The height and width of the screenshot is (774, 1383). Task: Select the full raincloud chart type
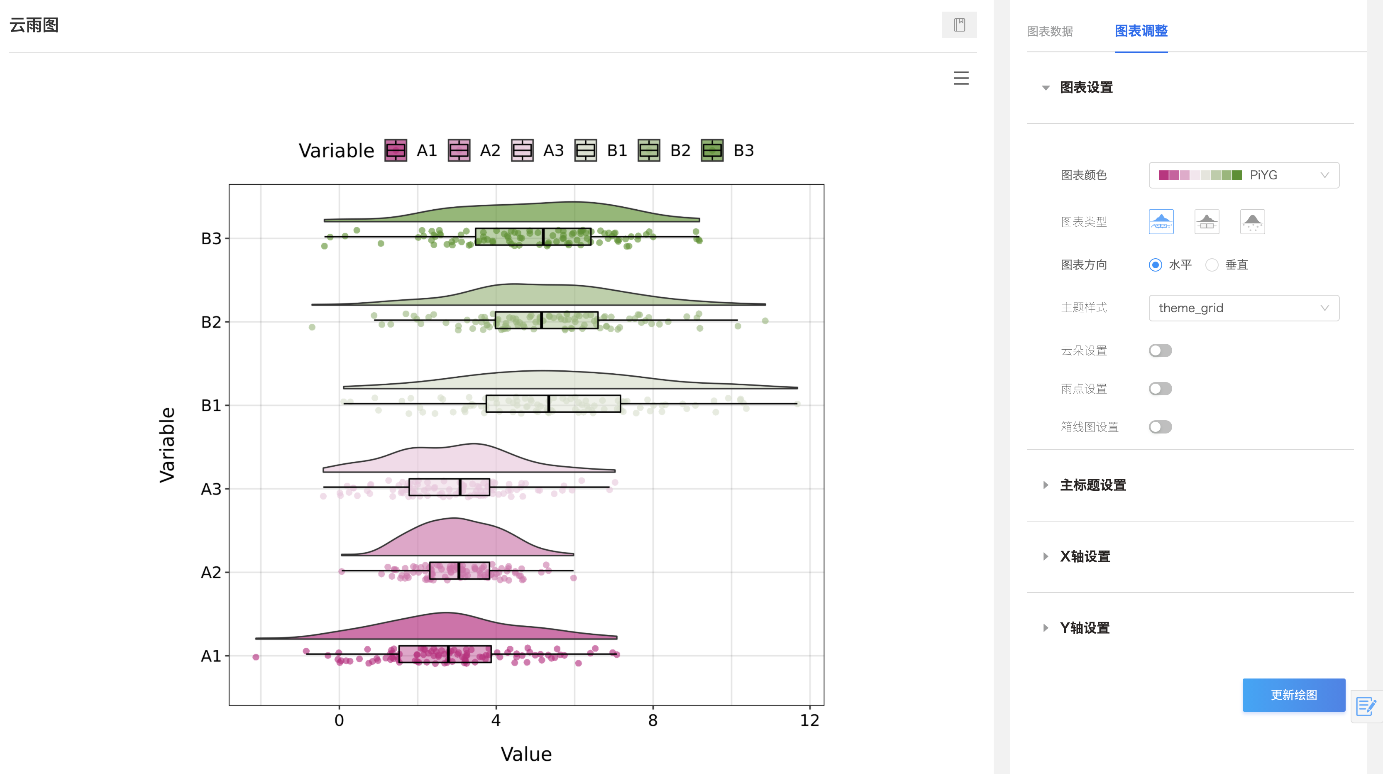click(1161, 222)
